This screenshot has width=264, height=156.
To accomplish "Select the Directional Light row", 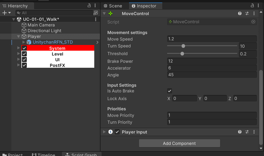I will coord(50,31).
